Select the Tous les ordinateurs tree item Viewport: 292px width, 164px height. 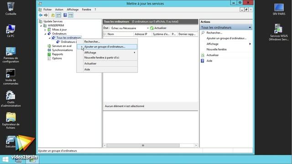click(x=68, y=38)
